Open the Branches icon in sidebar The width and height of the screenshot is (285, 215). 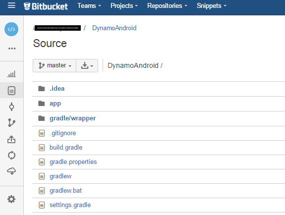(11, 123)
